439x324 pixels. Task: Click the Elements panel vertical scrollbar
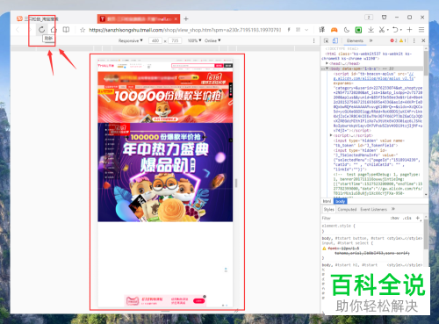coord(426,63)
